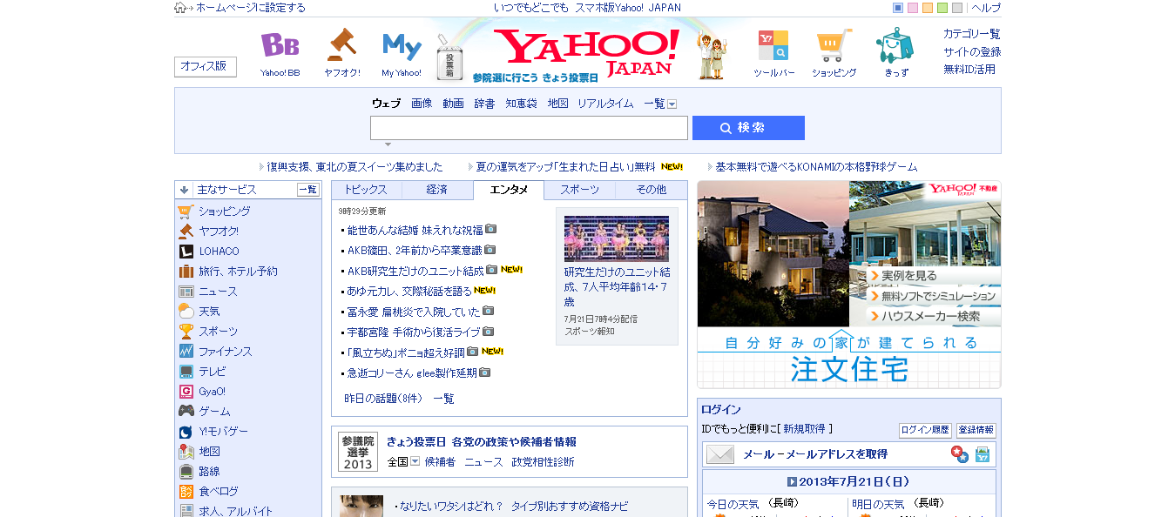Screen dimensions: 1175x517
Task: Open the AKB concert news thumbnail
Action: click(x=617, y=238)
